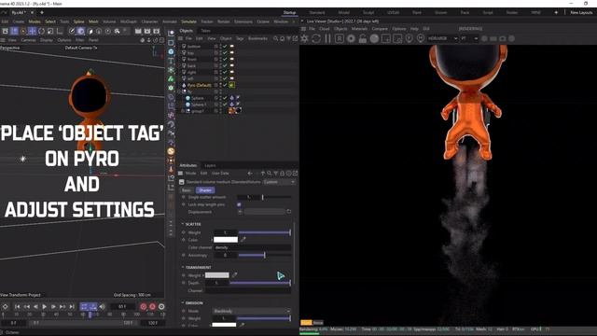
Task: Open the PT kernel dropdown
Action: pyautogui.click(x=469, y=38)
